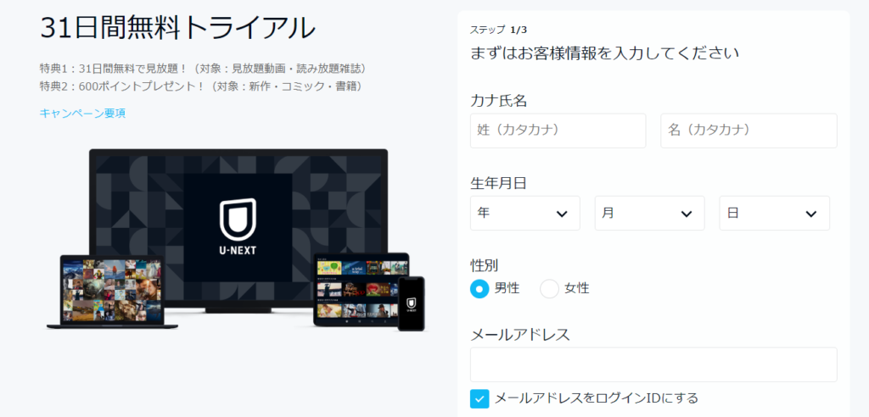This screenshot has height=417, width=869.
Task: Open the 日 (day) dropdown
Action: pyautogui.click(x=774, y=213)
